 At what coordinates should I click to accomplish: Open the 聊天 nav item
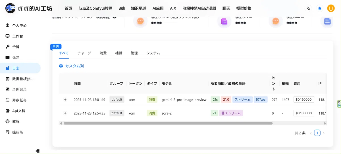click(226, 8)
